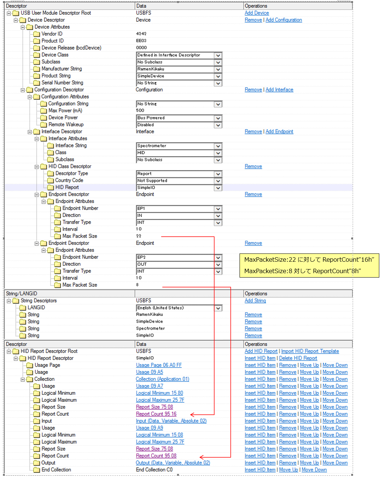The image size is (384, 478).
Task: Open the LANGID English dropdown
Action: pos(218,308)
